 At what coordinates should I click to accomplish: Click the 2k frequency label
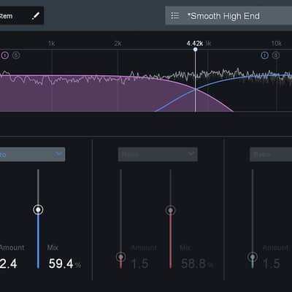click(118, 44)
